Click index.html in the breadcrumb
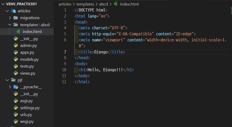Image resolution: width=232 pixels, height=127 pixels. coord(129,4)
